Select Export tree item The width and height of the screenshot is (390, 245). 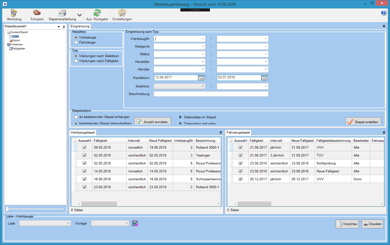(x=14, y=40)
